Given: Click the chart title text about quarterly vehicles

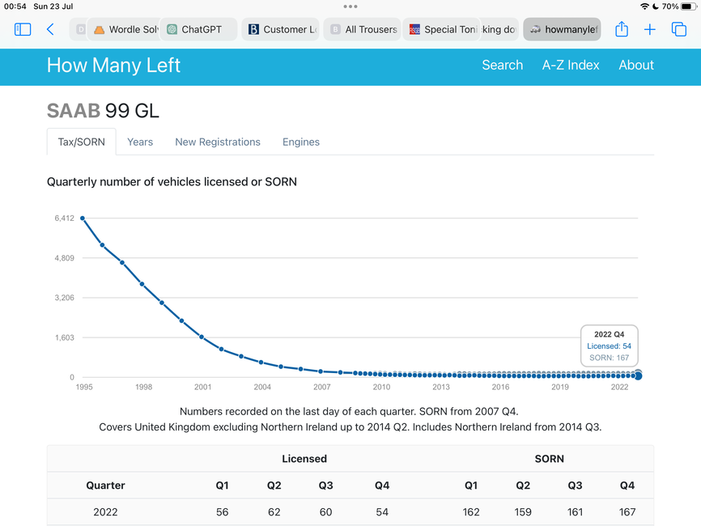Looking at the screenshot, I should coord(172,182).
